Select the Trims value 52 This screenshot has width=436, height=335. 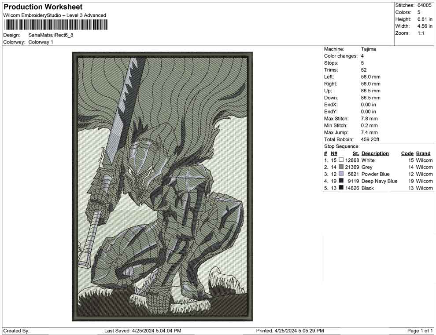click(x=364, y=70)
